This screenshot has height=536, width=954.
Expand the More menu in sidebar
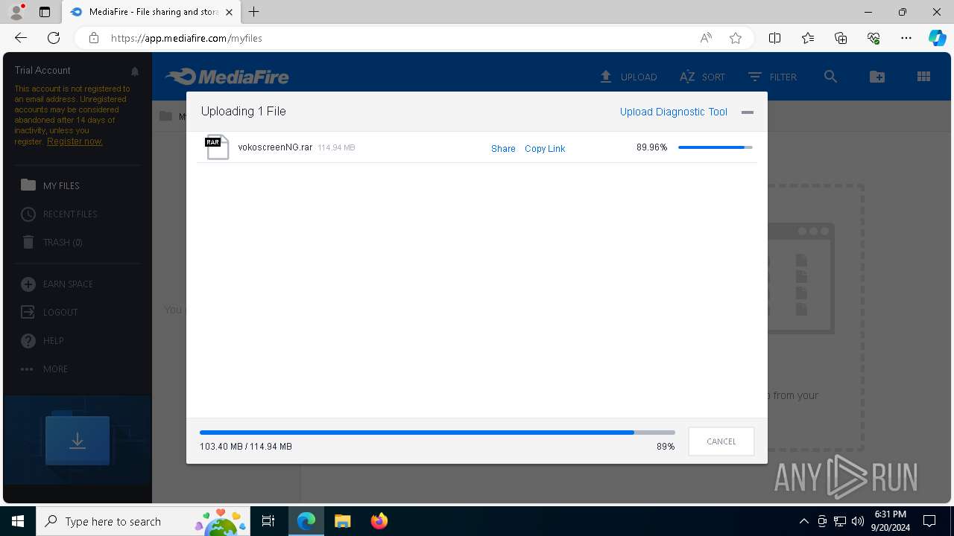tap(44, 368)
